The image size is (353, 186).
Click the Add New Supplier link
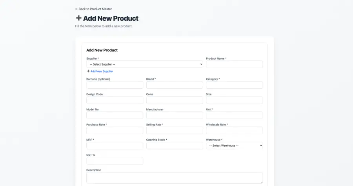coord(102,71)
